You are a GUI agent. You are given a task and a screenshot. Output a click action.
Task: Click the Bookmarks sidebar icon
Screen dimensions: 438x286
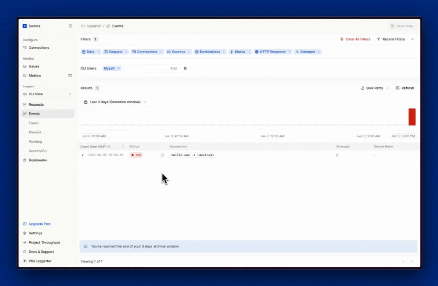point(25,160)
